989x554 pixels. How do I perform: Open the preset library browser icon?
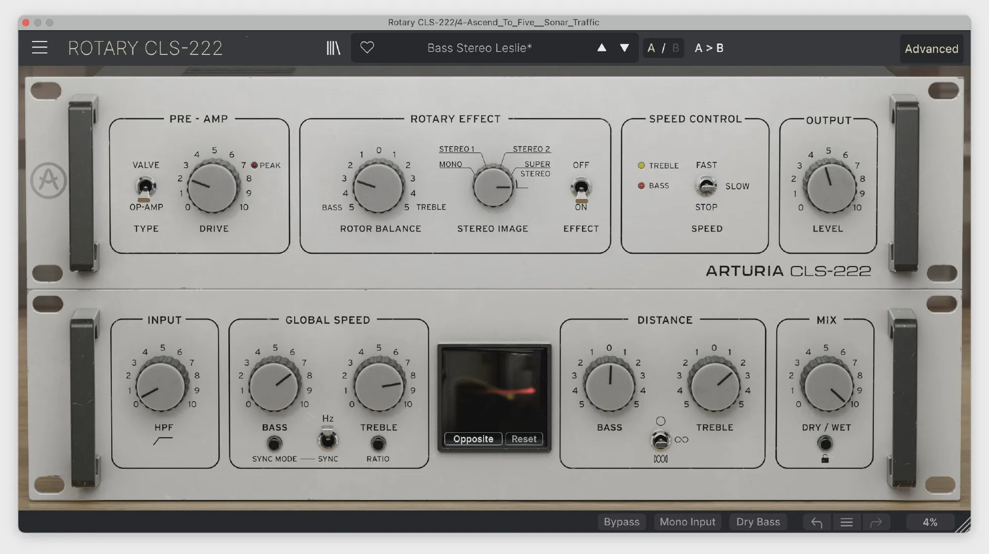[x=333, y=48]
